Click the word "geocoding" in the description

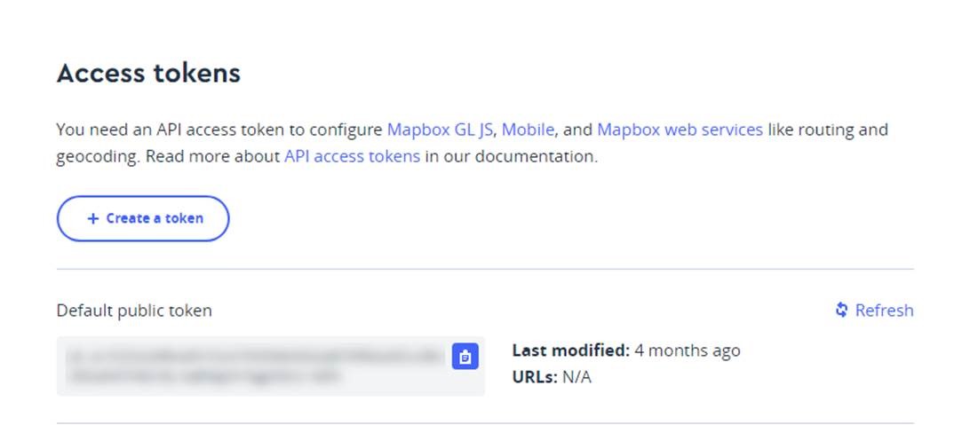click(x=96, y=156)
